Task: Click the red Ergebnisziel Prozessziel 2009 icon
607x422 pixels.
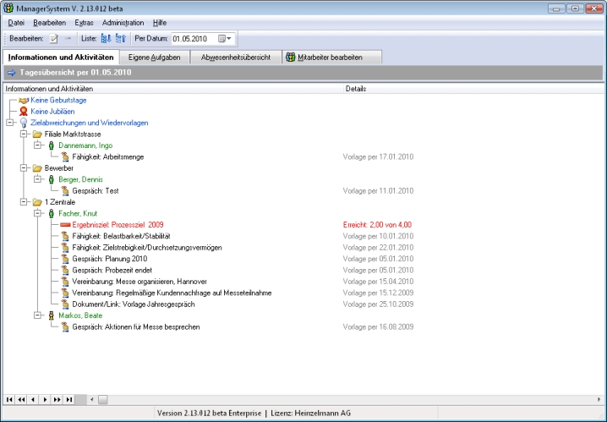Action: [64, 225]
